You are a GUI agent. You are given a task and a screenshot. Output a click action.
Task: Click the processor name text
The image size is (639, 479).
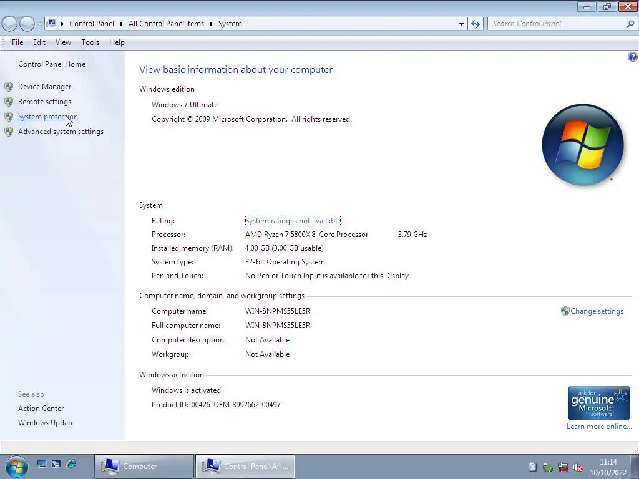click(x=306, y=235)
